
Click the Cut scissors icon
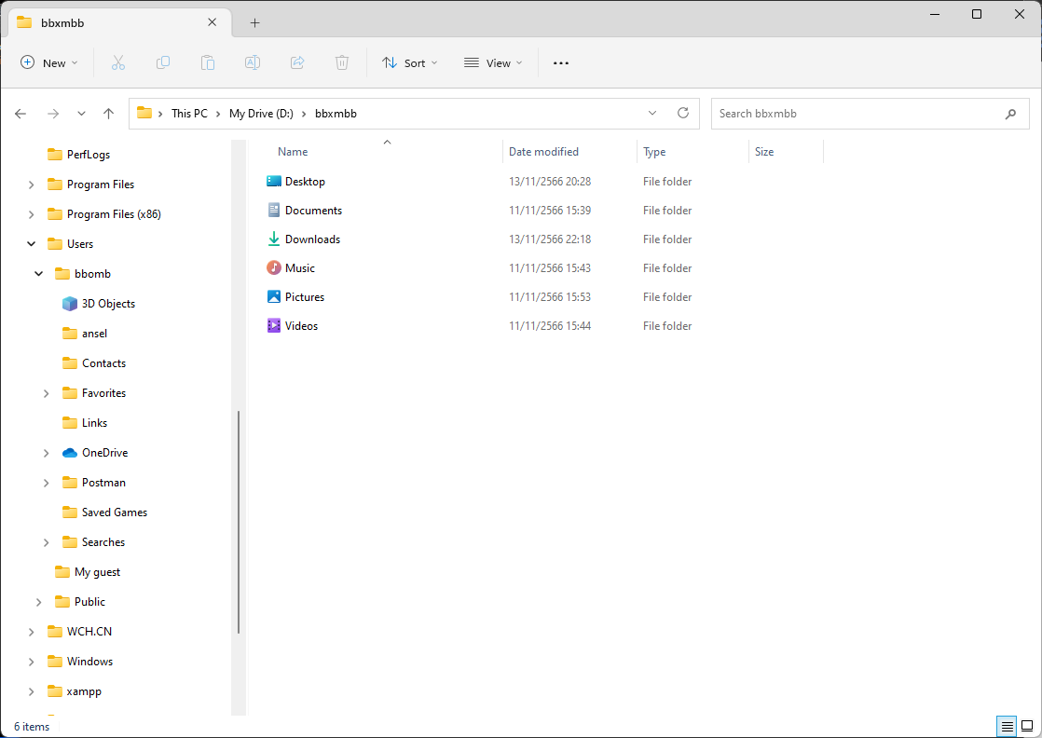[x=118, y=62]
